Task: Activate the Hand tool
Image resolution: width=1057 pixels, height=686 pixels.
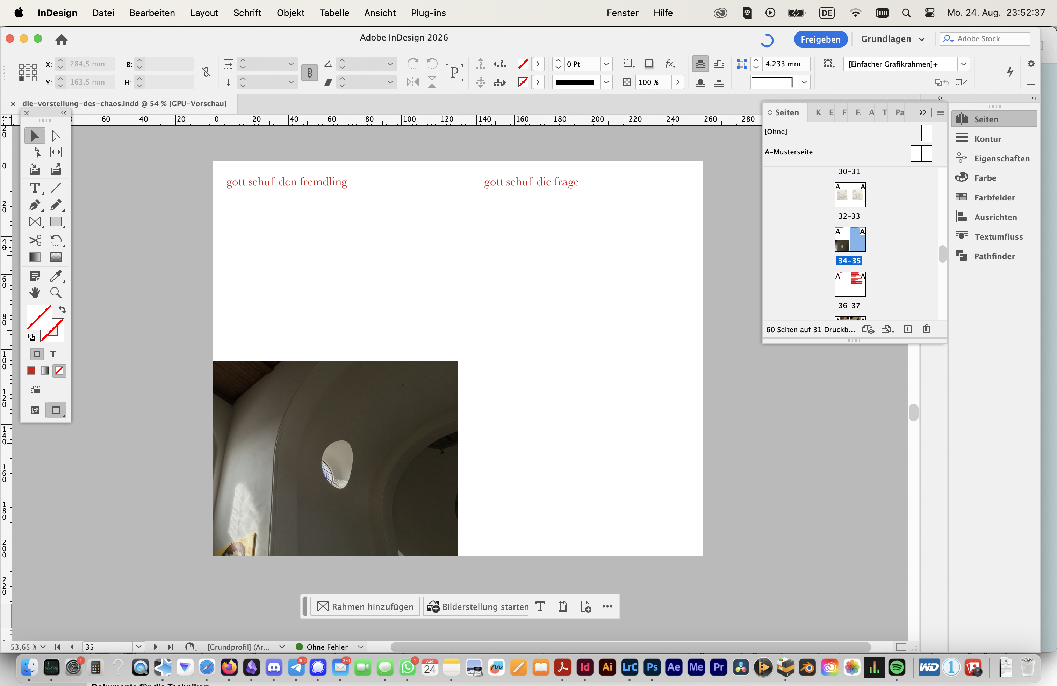Action: coord(35,293)
